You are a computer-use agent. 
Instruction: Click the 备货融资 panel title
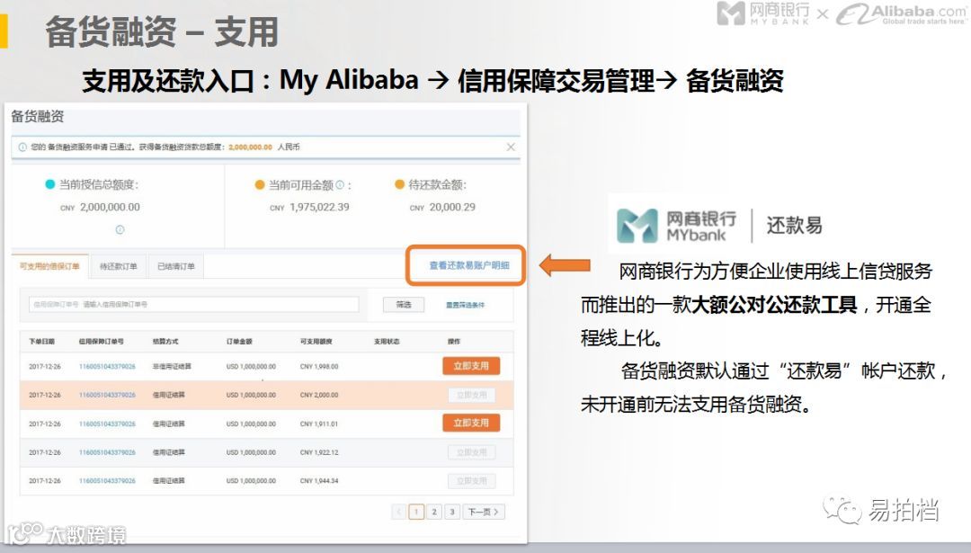[x=37, y=116]
